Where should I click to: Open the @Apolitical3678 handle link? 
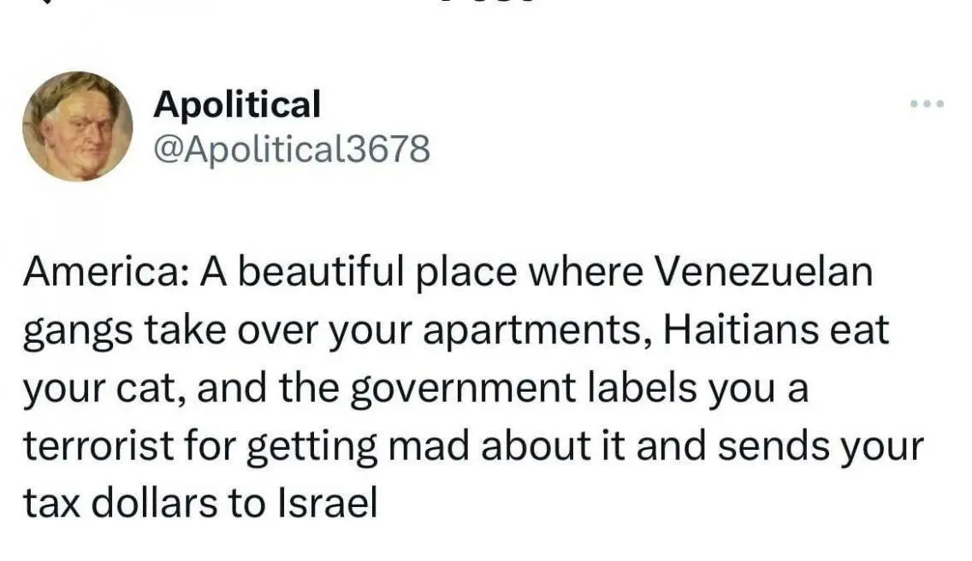click(x=291, y=150)
